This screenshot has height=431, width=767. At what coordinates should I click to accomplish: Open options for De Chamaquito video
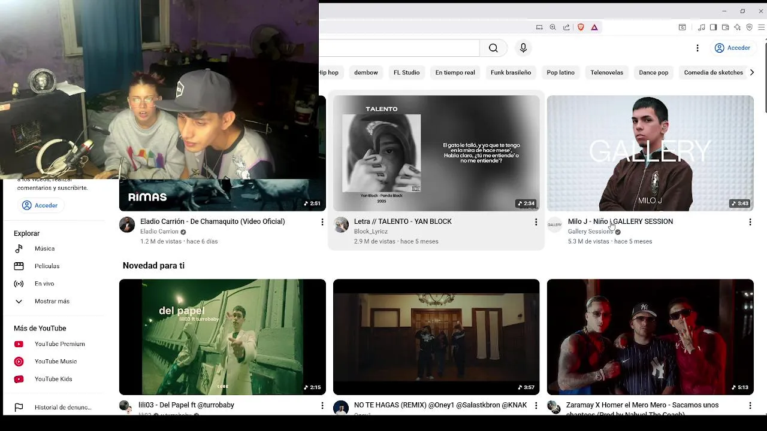pos(322,222)
